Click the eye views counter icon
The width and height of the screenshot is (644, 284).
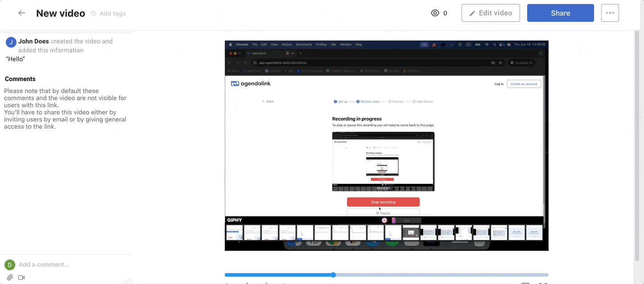[x=435, y=13]
